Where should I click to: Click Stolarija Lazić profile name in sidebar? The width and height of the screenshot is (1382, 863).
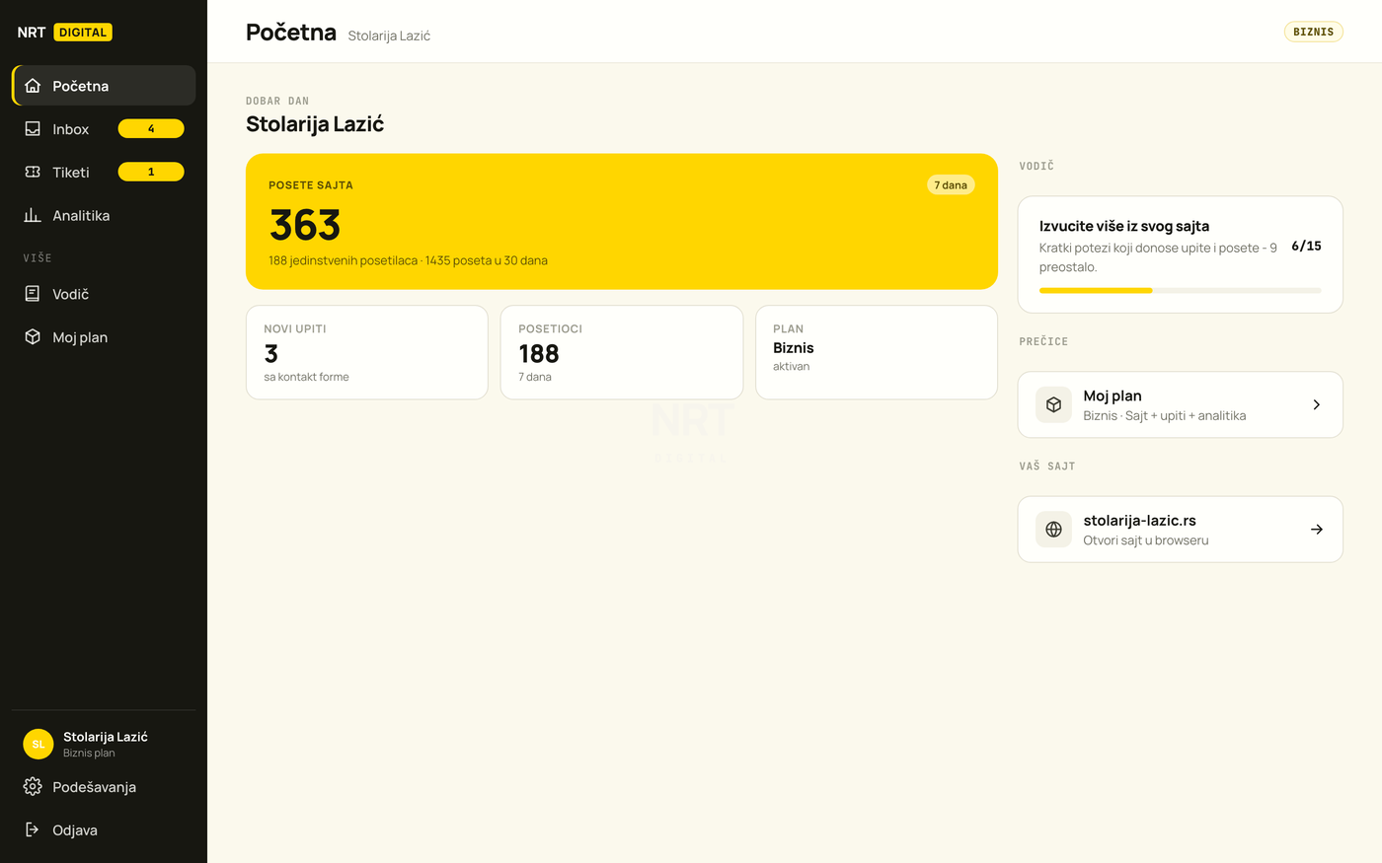coord(106,737)
